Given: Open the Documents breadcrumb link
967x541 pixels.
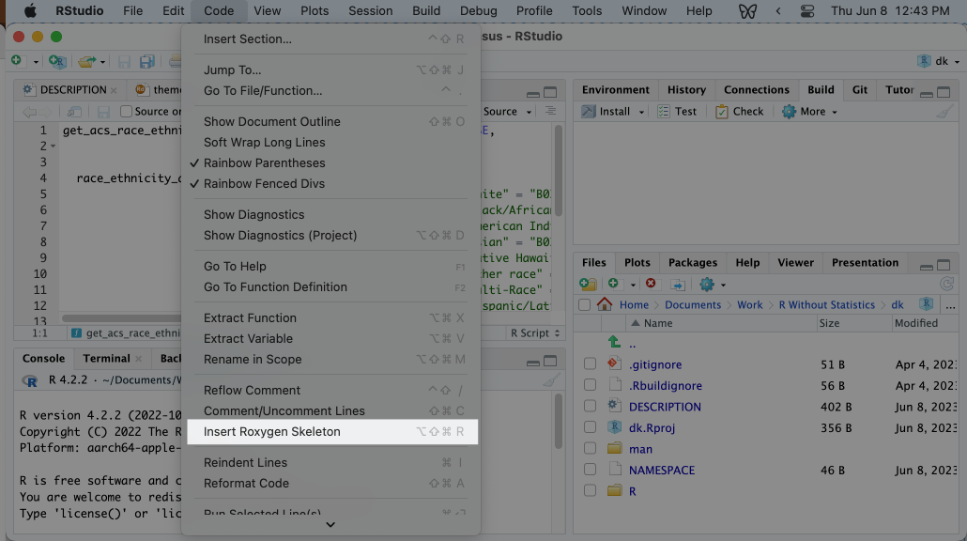Looking at the screenshot, I should [693, 304].
